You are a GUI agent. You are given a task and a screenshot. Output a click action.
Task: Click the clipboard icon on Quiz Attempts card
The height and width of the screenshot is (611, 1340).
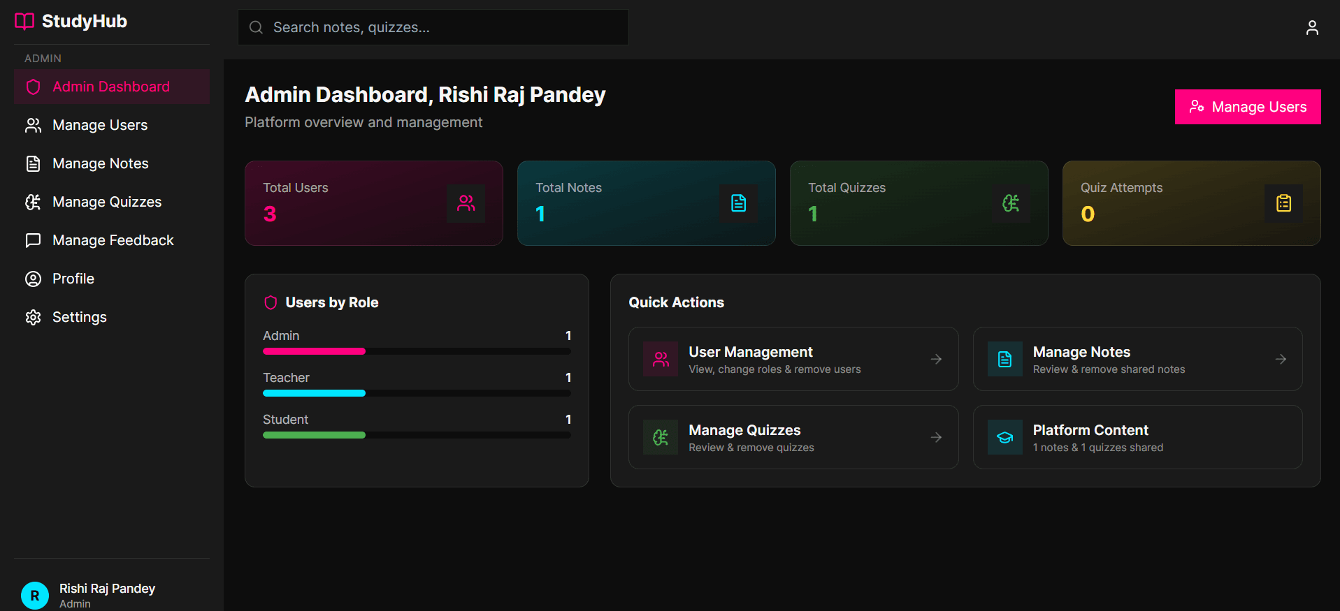(x=1284, y=203)
